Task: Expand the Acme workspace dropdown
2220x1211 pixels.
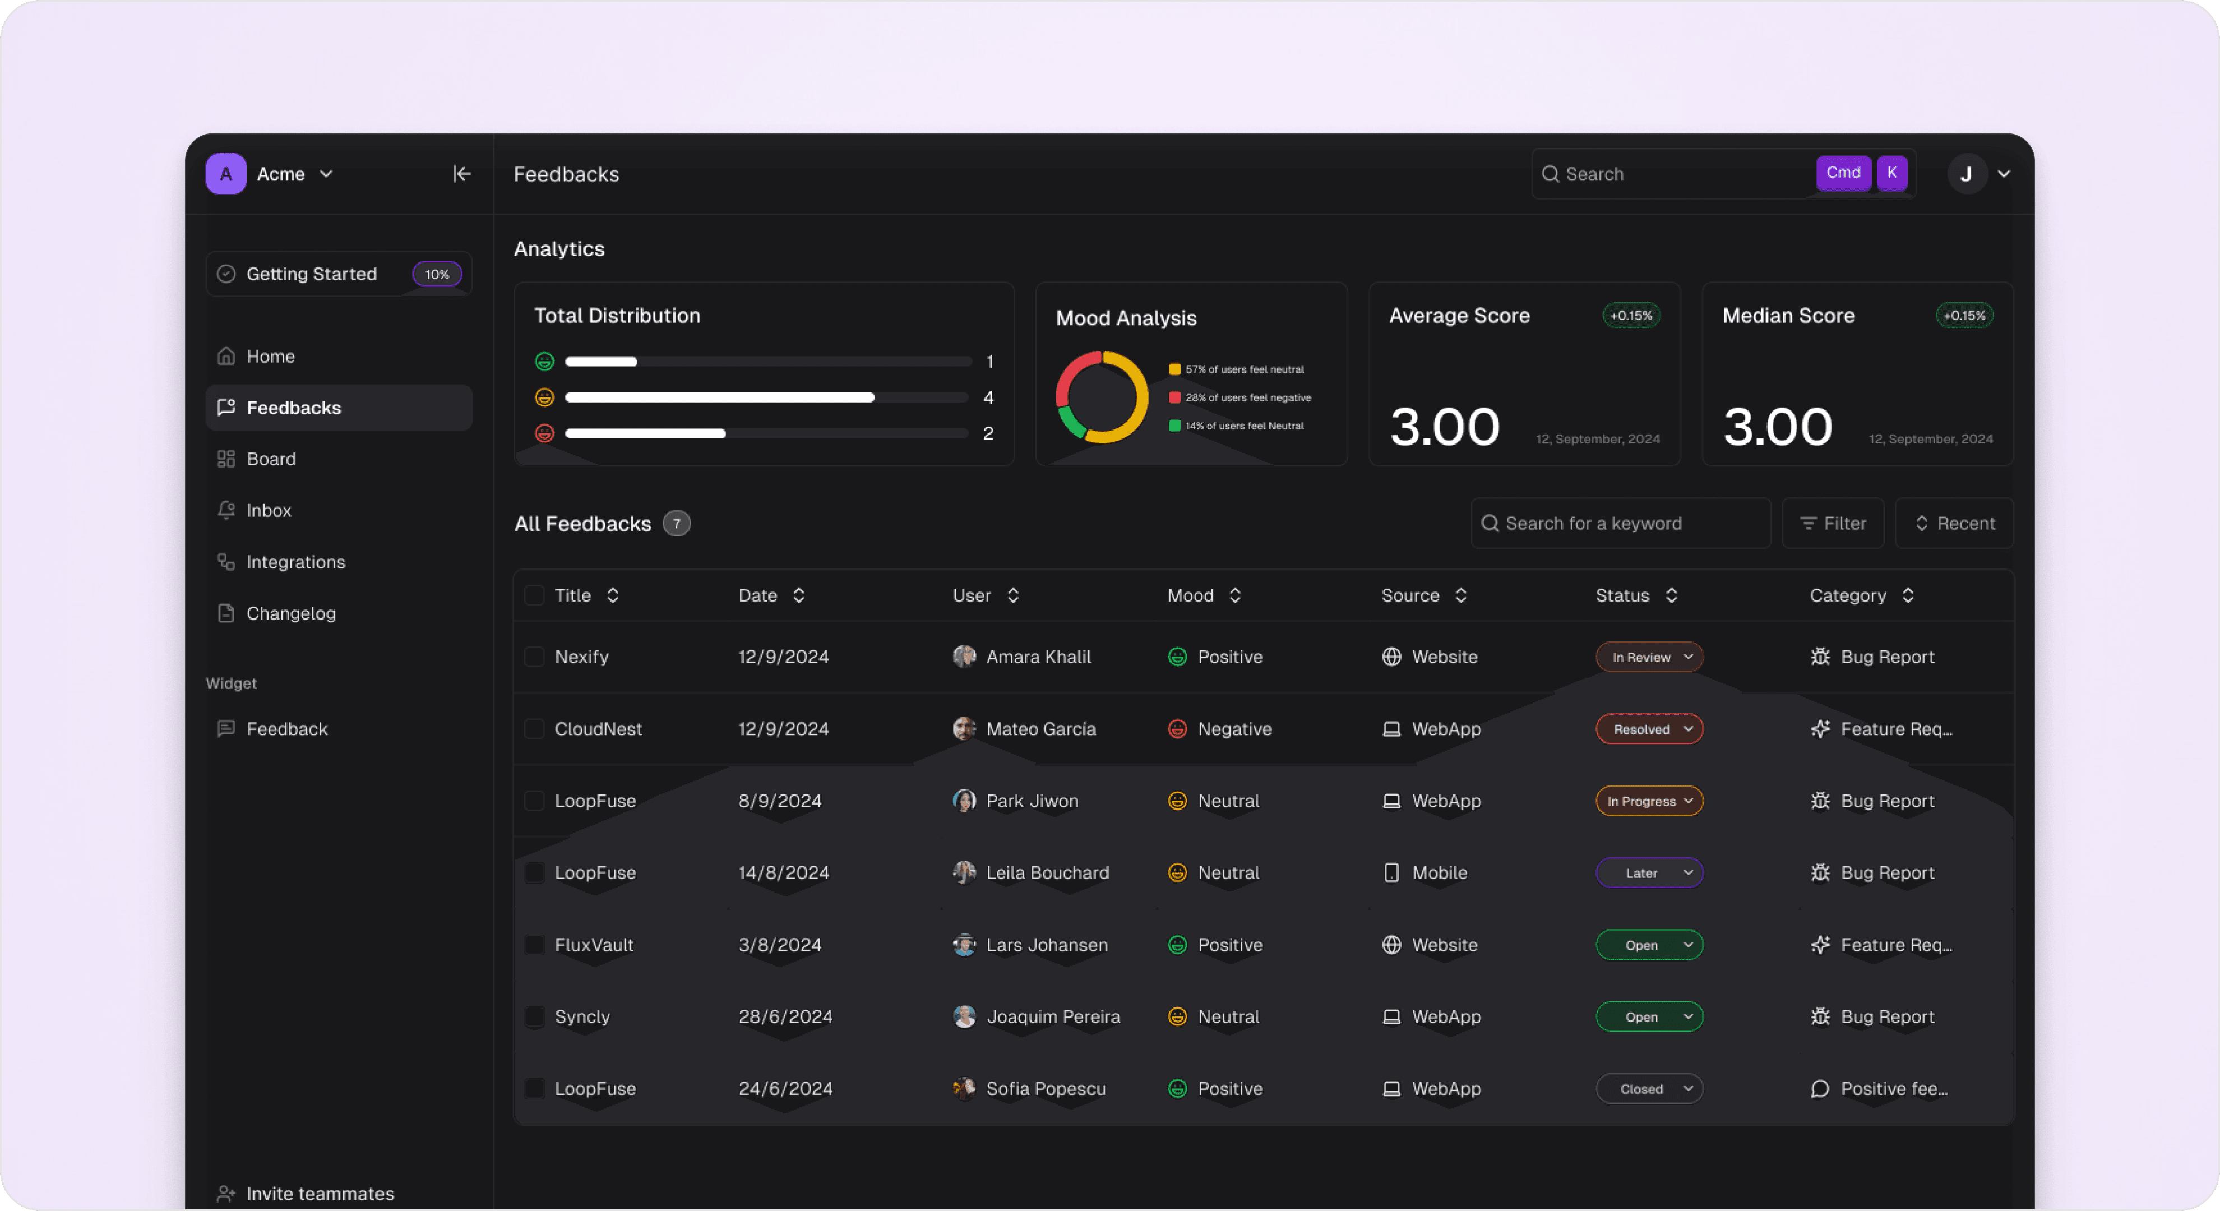Action: pos(326,174)
